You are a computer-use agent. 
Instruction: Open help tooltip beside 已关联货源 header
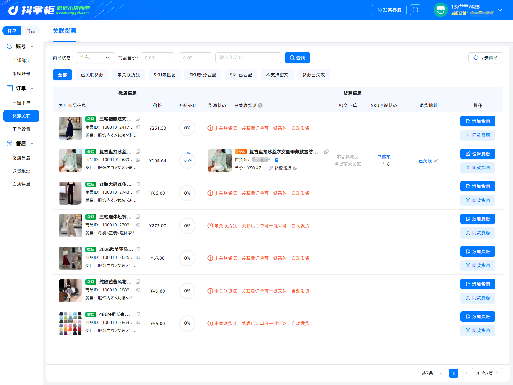(260, 105)
